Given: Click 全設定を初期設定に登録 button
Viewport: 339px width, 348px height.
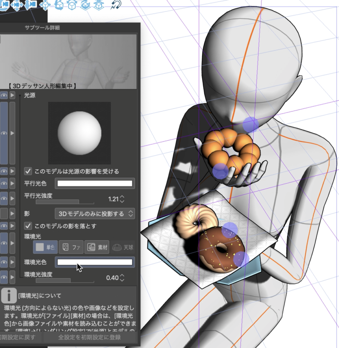Looking at the screenshot, I should (x=90, y=337).
